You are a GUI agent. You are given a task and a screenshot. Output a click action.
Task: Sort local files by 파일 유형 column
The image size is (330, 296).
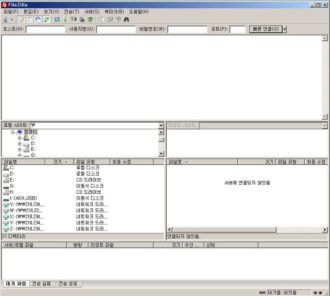click(92, 161)
